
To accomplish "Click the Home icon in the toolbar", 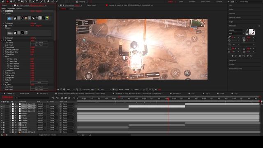I will click(3, 2).
